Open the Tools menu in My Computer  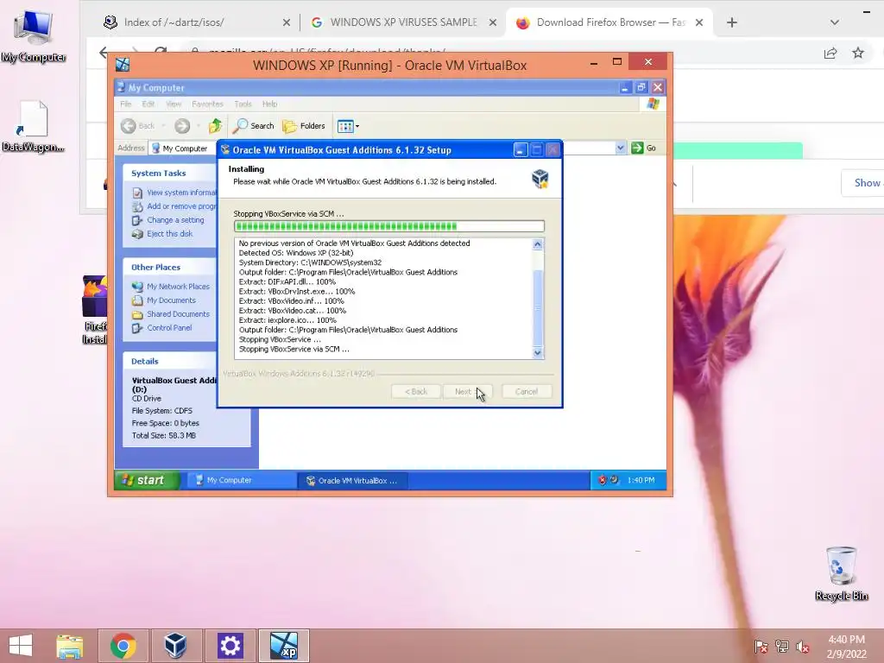point(243,104)
